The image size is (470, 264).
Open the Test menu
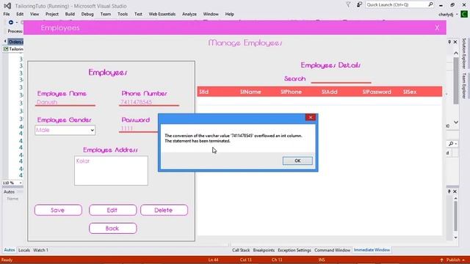tap(138, 14)
